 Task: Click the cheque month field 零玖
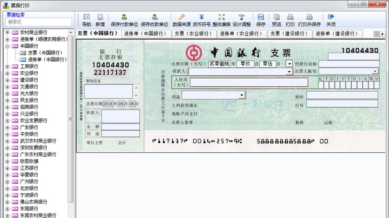pos(246,64)
